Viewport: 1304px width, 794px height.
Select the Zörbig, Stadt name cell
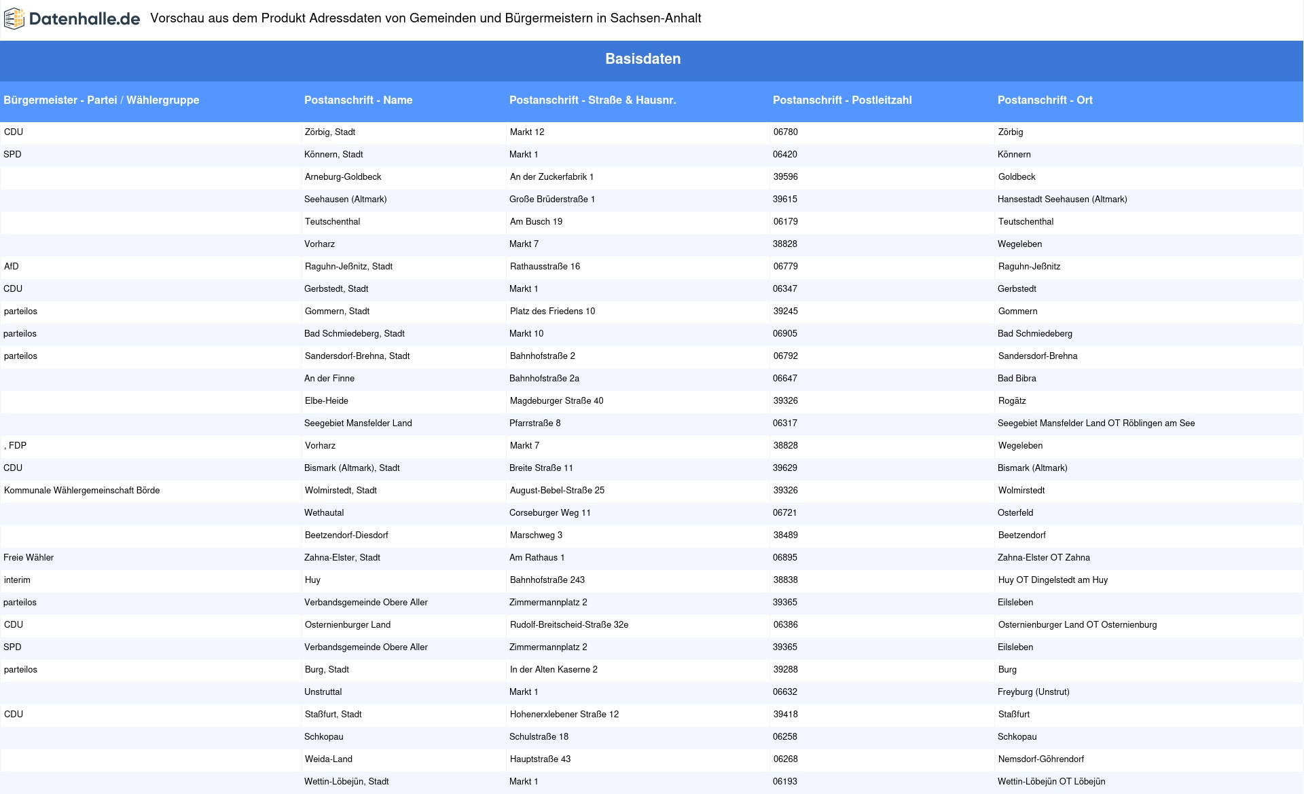coord(330,132)
